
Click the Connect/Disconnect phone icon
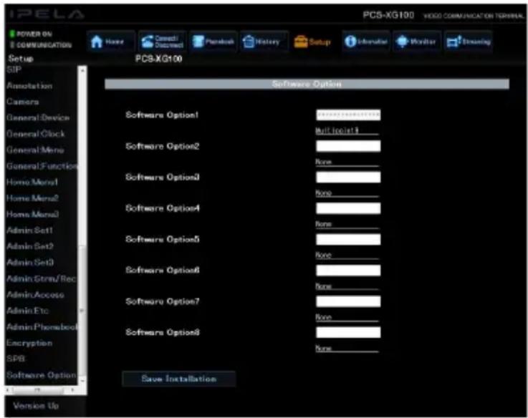tap(147, 42)
